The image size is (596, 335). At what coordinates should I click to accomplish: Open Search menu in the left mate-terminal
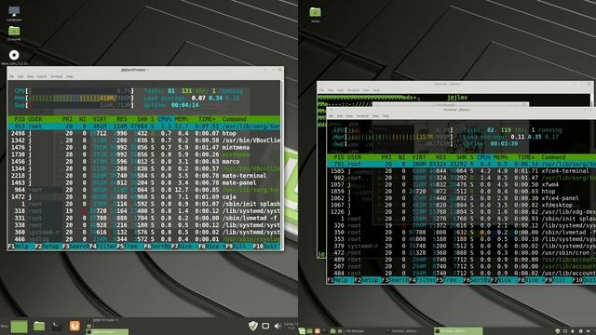(42, 76)
